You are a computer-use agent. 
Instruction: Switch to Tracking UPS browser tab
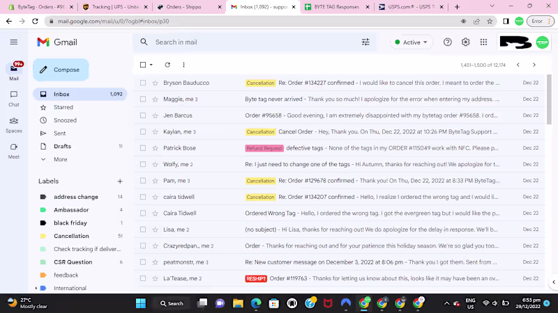coord(114,7)
